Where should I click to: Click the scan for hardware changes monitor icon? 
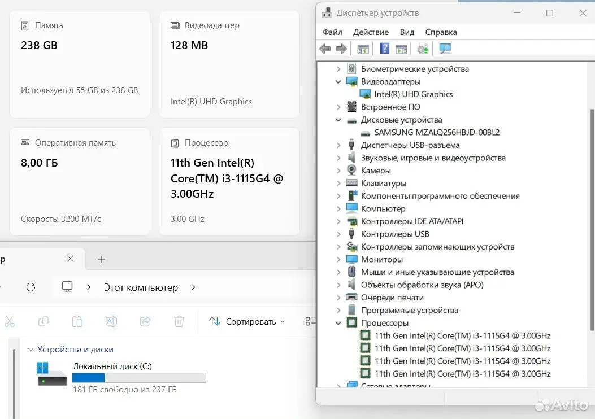click(x=445, y=49)
